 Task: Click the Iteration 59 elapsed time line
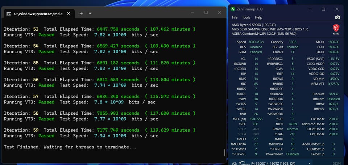(x=100, y=130)
